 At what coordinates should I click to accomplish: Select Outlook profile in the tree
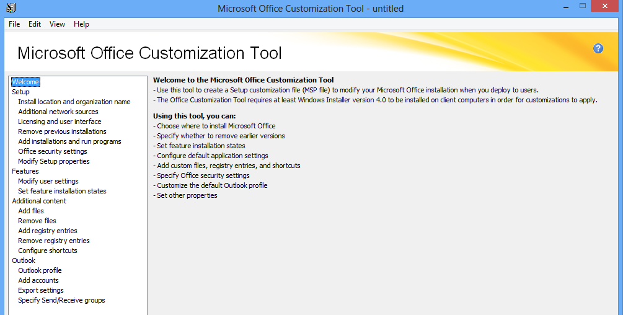(x=40, y=270)
